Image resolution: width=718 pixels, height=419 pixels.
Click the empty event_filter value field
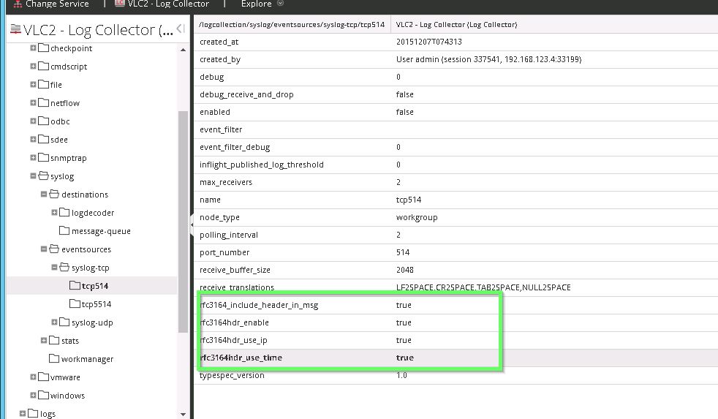pos(554,129)
